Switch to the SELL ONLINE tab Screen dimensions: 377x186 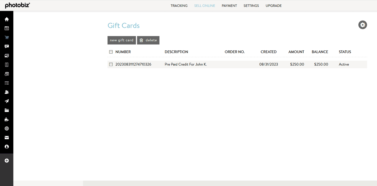(x=205, y=6)
